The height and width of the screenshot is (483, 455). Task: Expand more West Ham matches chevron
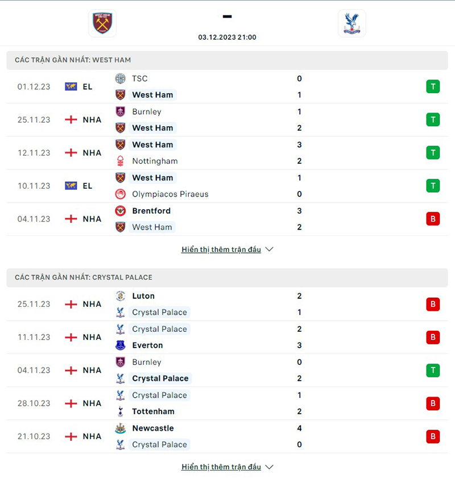(270, 249)
